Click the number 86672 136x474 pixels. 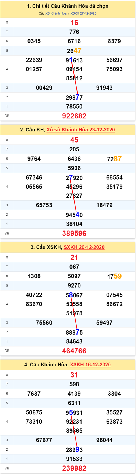click(114, 304)
